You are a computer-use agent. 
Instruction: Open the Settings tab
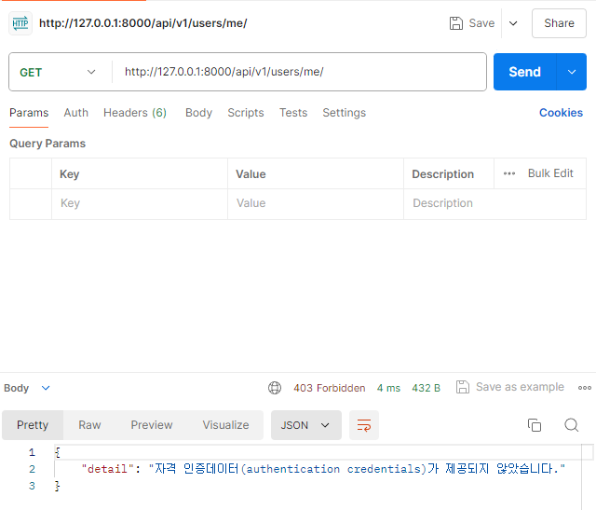344,113
